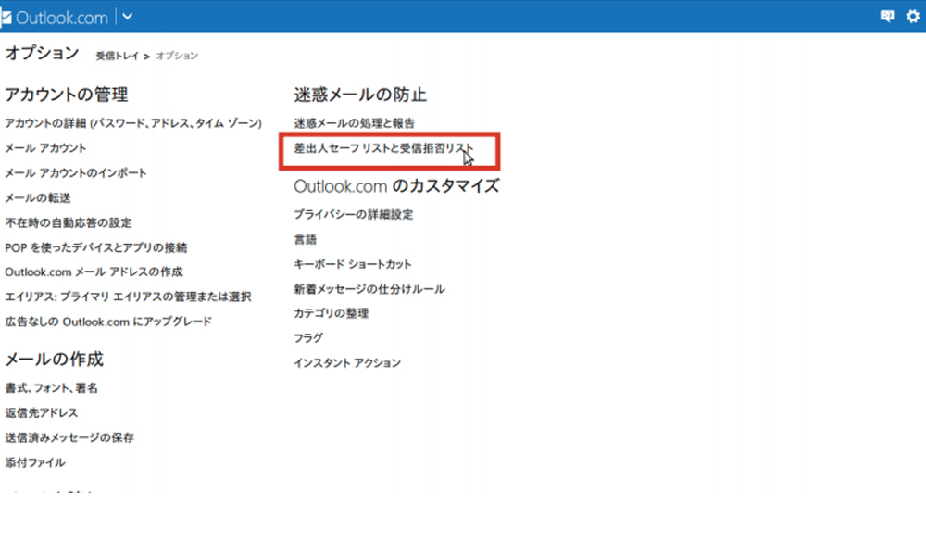Open 広告なしの Outlook.com にアップグレード
Image resolution: width=926 pixels, height=556 pixels.
point(108,322)
